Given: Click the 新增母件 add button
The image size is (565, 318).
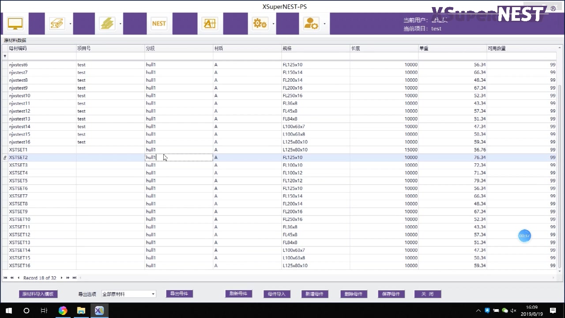Looking at the screenshot, I should tap(315, 294).
